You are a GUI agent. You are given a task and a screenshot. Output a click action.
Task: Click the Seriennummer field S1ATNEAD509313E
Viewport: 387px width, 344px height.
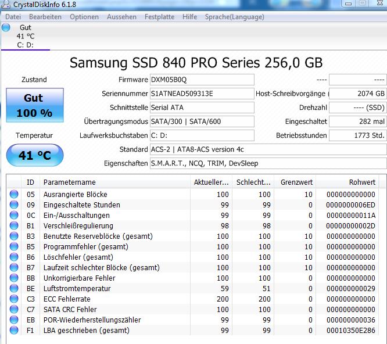(x=202, y=94)
